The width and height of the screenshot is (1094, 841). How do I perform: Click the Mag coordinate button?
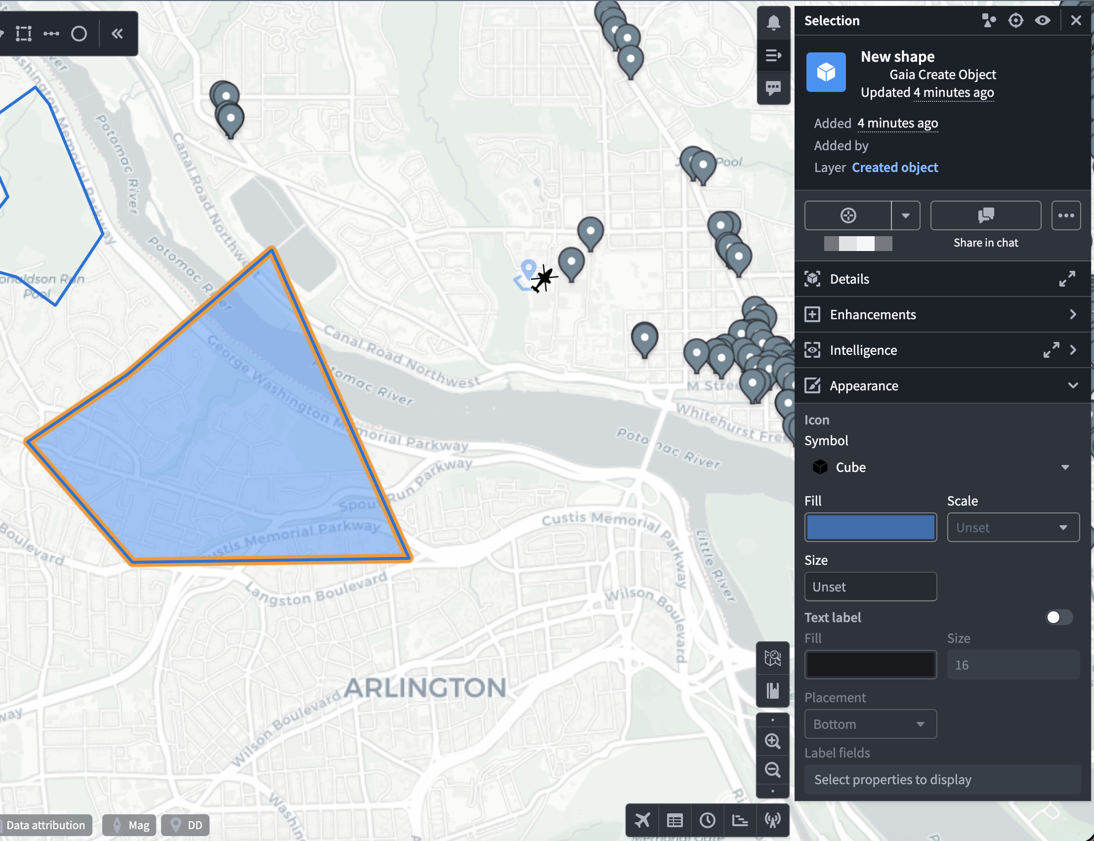tap(129, 825)
